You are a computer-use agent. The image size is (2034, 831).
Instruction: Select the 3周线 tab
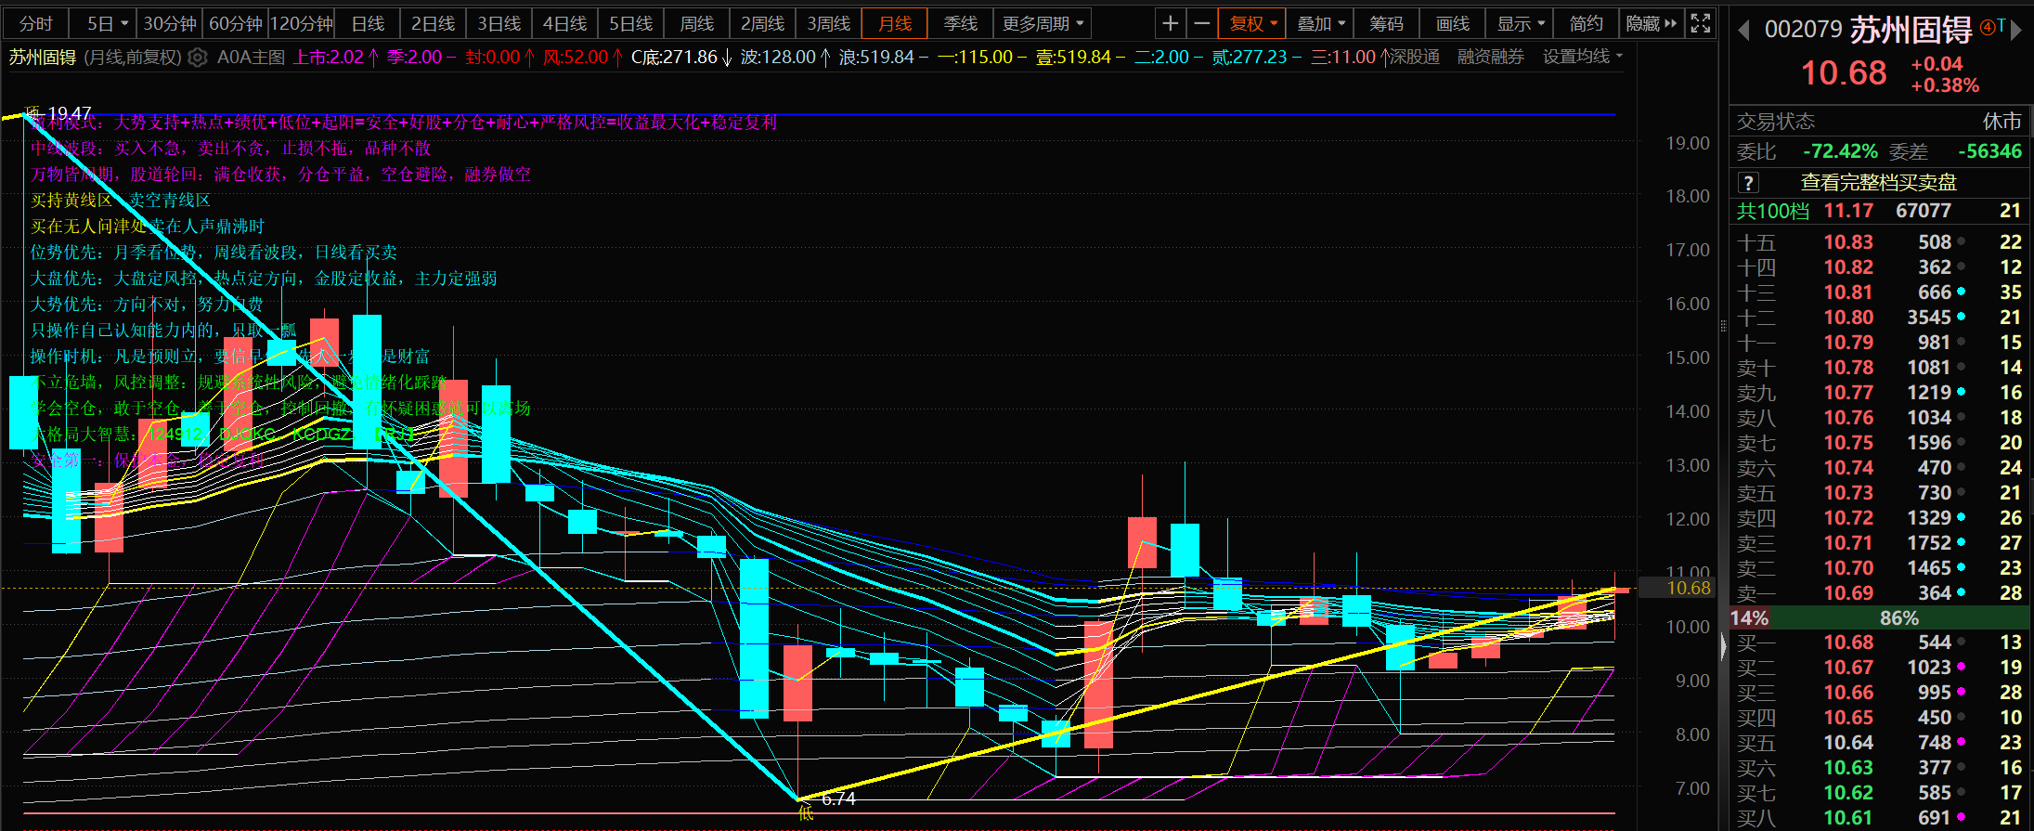[x=829, y=23]
